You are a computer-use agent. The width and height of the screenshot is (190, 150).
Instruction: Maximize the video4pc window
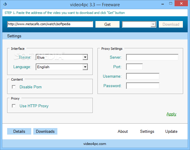tap(171, 4)
